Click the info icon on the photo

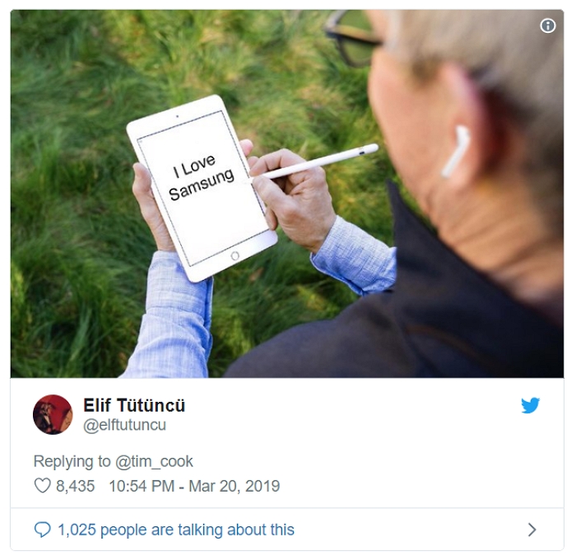[x=547, y=26]
